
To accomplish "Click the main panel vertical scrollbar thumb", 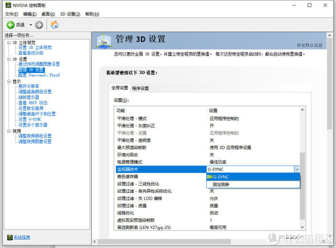I will [330, 84].
